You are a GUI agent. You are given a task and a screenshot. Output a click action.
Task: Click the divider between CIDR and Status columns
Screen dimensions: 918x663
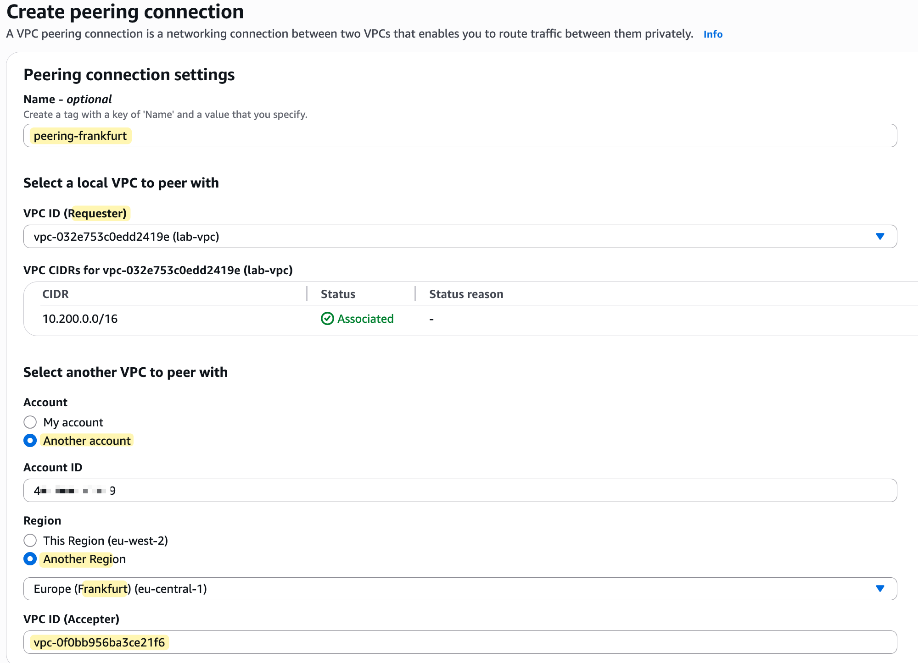[x=307, y=294]
